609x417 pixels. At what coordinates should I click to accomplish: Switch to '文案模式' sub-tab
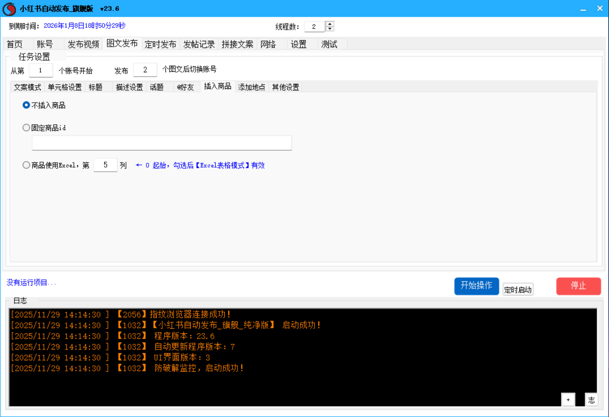click(27, 87)
